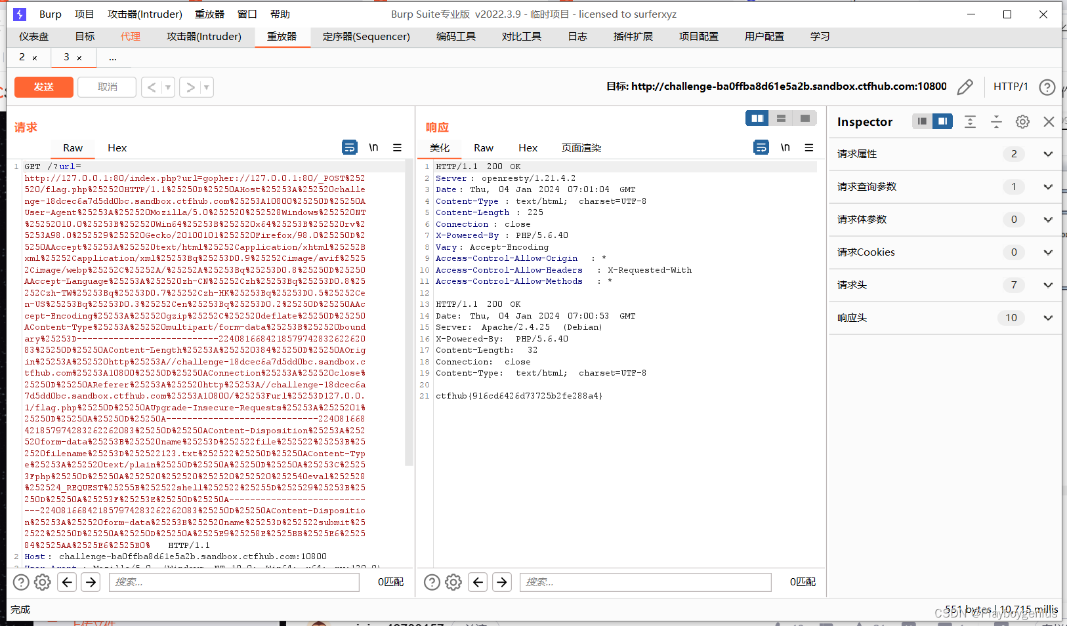1067x626 pixels.
Task: Open the response panel hamburger menu
Action: (x=809, y=147)
